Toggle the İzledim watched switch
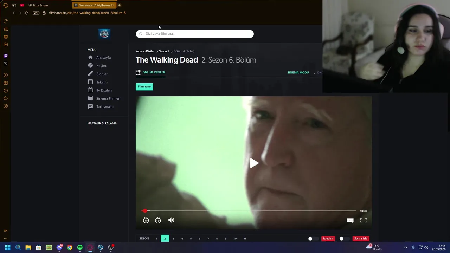Image resolution: width=450 pixels, height=253 pixels. click(313, 239)
